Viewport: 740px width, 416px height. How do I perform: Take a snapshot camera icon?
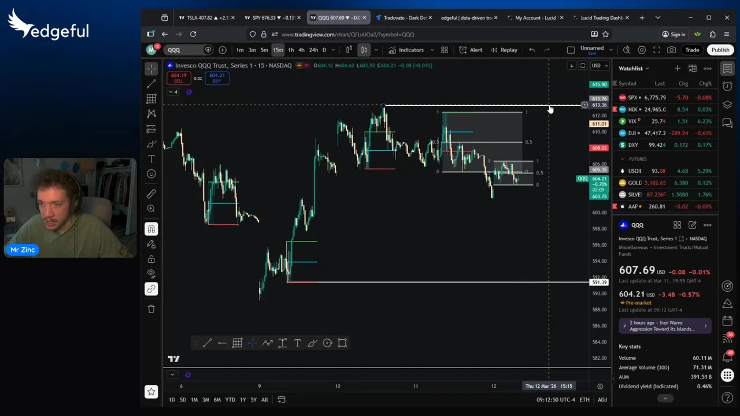[672, 50]
